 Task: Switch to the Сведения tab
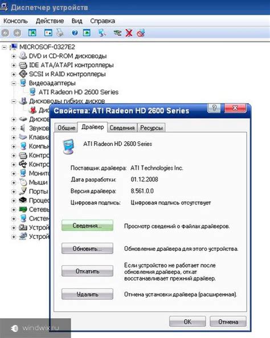(122, 128)
